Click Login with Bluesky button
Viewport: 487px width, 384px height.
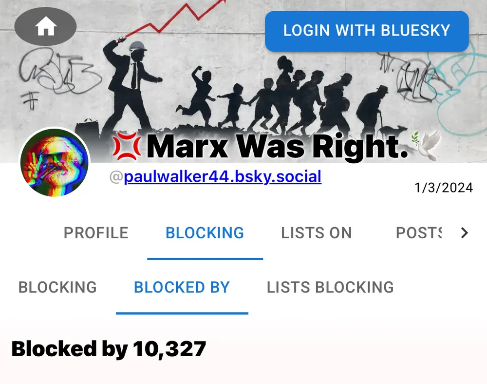[367, 31]
